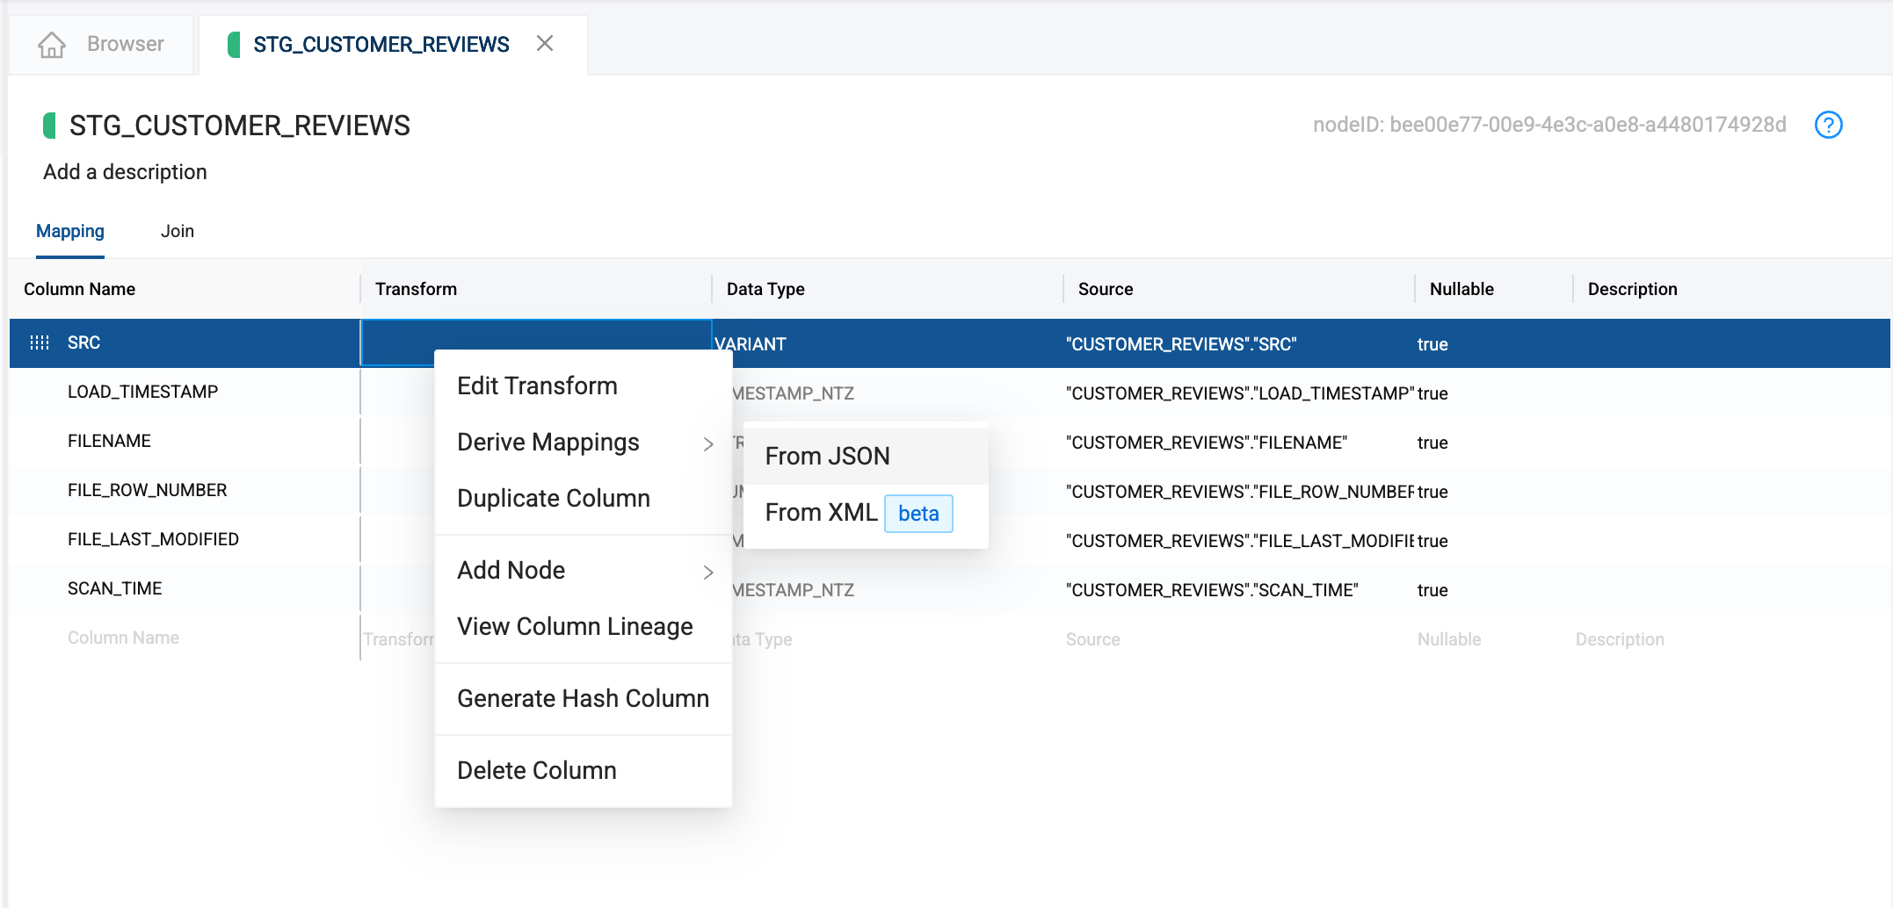Click Generate Hash Column option
Viewport: 1893px width, 908px height.
click(583, 699)
